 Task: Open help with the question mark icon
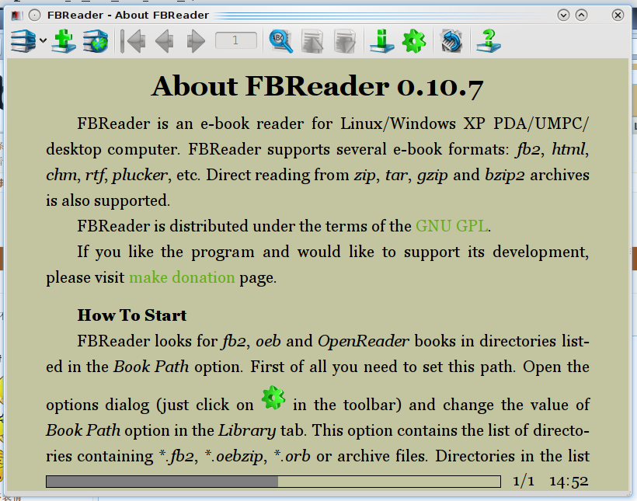click(x=489, y=41)
